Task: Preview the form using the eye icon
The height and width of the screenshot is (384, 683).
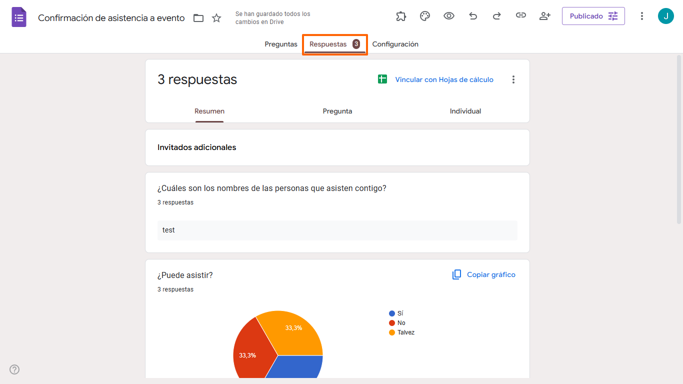Action: click(448, 15)
